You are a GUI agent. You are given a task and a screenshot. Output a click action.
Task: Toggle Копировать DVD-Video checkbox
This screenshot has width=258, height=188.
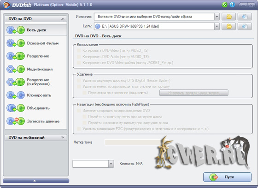79,50
